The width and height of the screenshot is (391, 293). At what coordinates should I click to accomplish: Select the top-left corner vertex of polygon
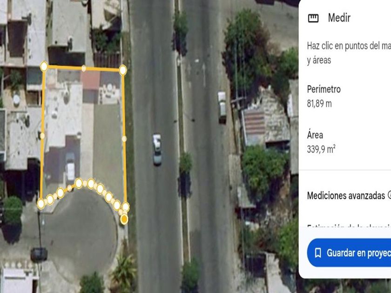44,67
